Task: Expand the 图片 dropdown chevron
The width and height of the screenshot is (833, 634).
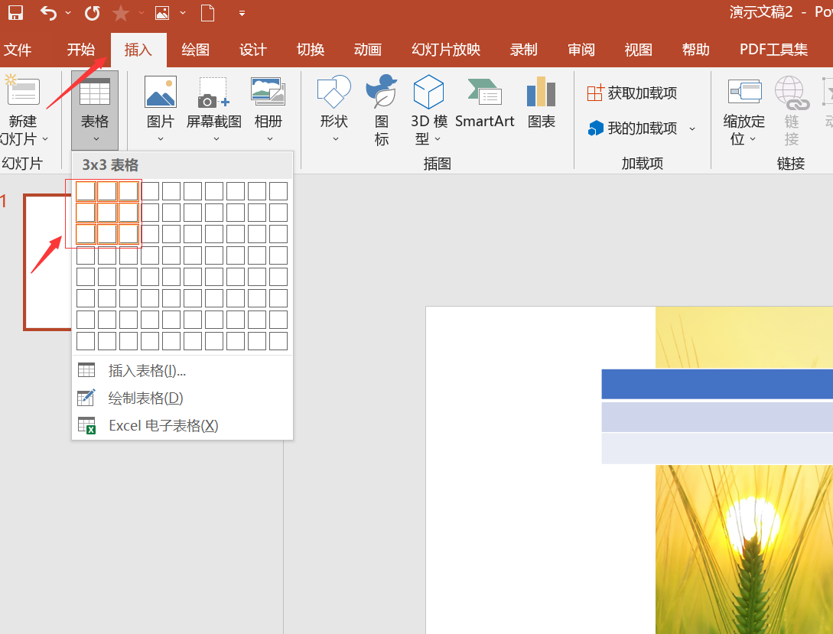Action: [x=161, y=139]
